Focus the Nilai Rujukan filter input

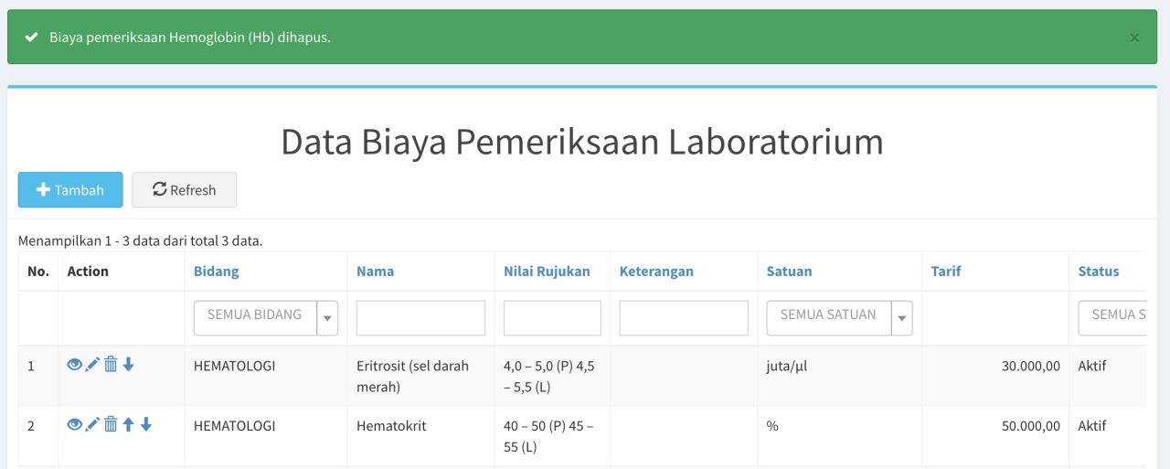click(x=552, y=318)
